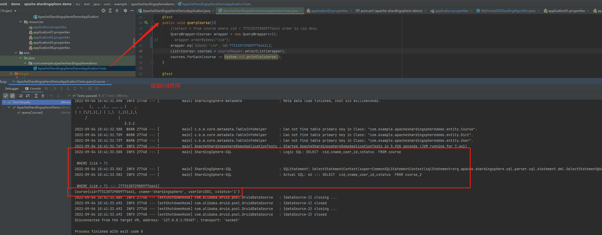
Task: Click the Step Into debugger icon
Action: [61, 88]
